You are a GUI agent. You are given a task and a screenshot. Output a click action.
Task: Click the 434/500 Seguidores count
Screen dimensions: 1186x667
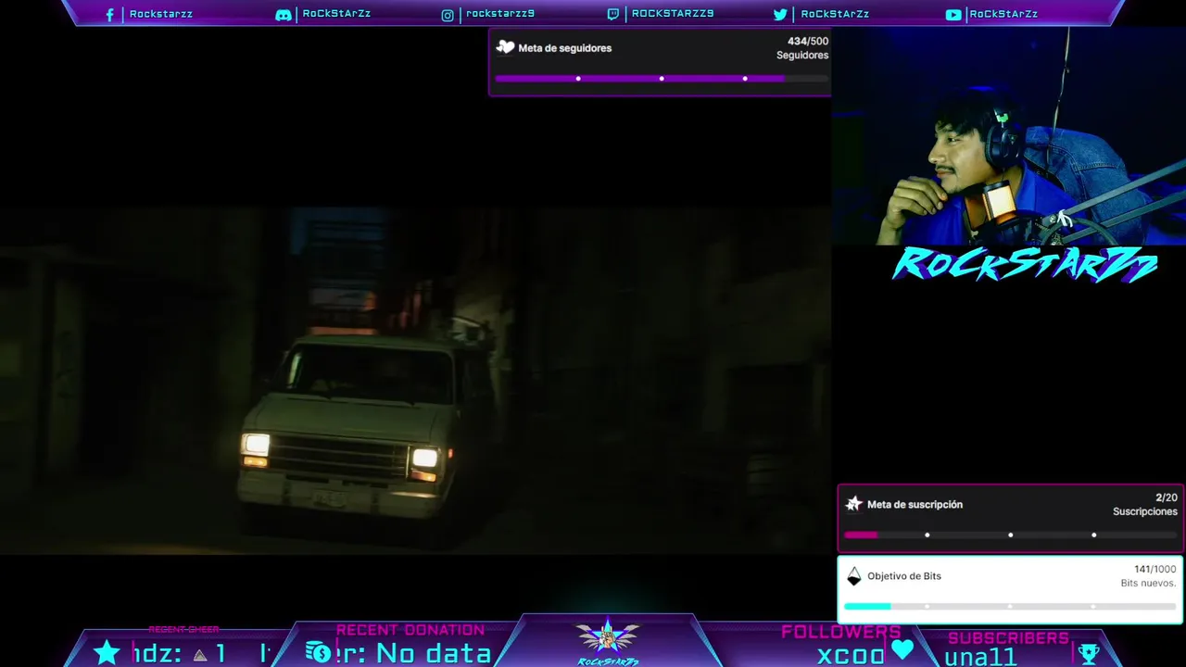tap(802, 48)
